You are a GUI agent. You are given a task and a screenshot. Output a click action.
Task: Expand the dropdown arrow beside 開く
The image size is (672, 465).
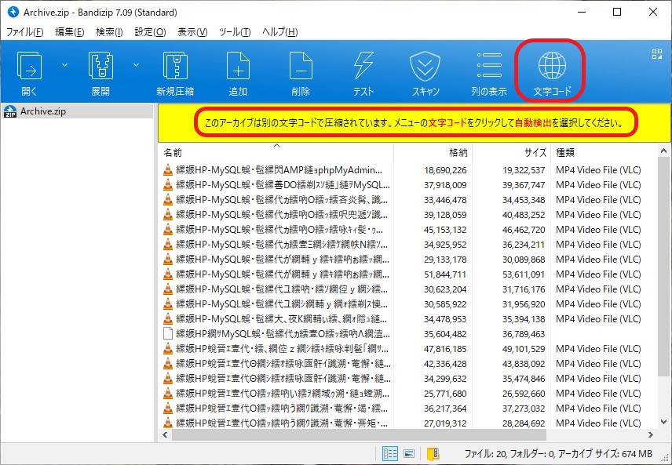pos(64,64)
